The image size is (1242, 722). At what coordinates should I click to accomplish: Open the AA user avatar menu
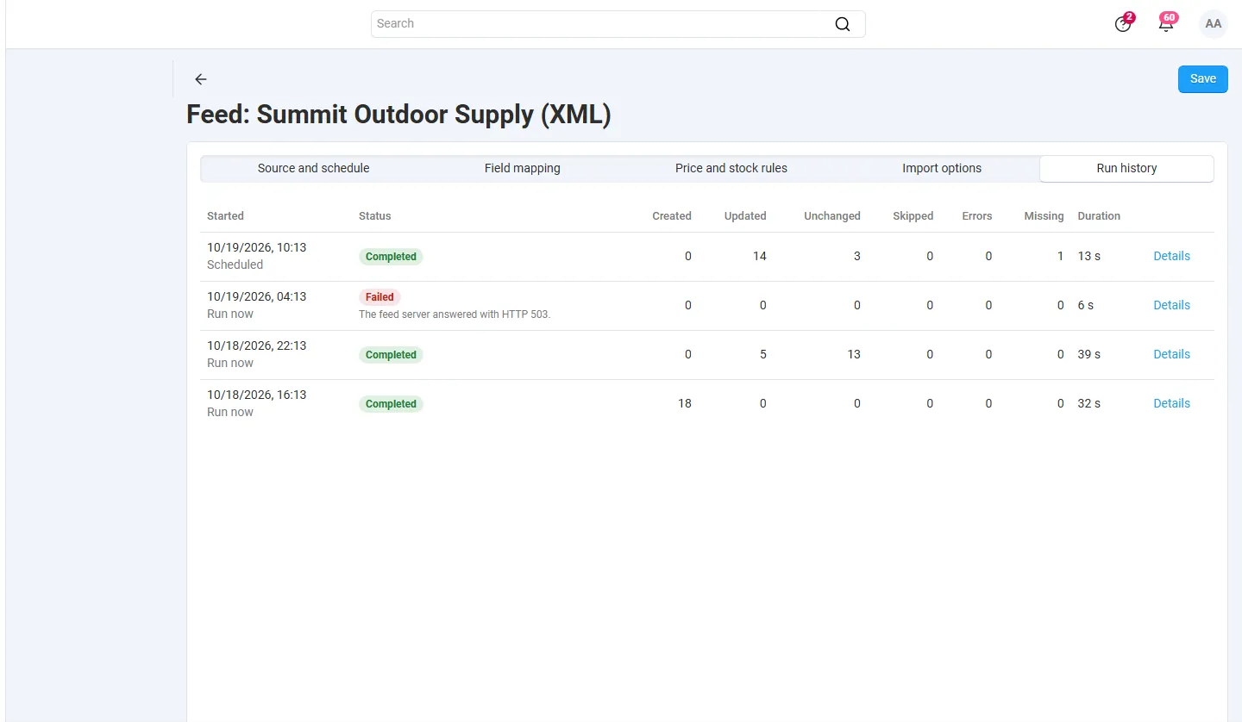pyautogui.click(x=1214, y=24)
